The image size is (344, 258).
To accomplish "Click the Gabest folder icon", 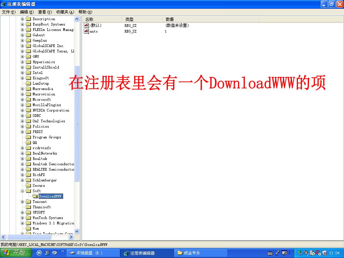I will point(28,35).
